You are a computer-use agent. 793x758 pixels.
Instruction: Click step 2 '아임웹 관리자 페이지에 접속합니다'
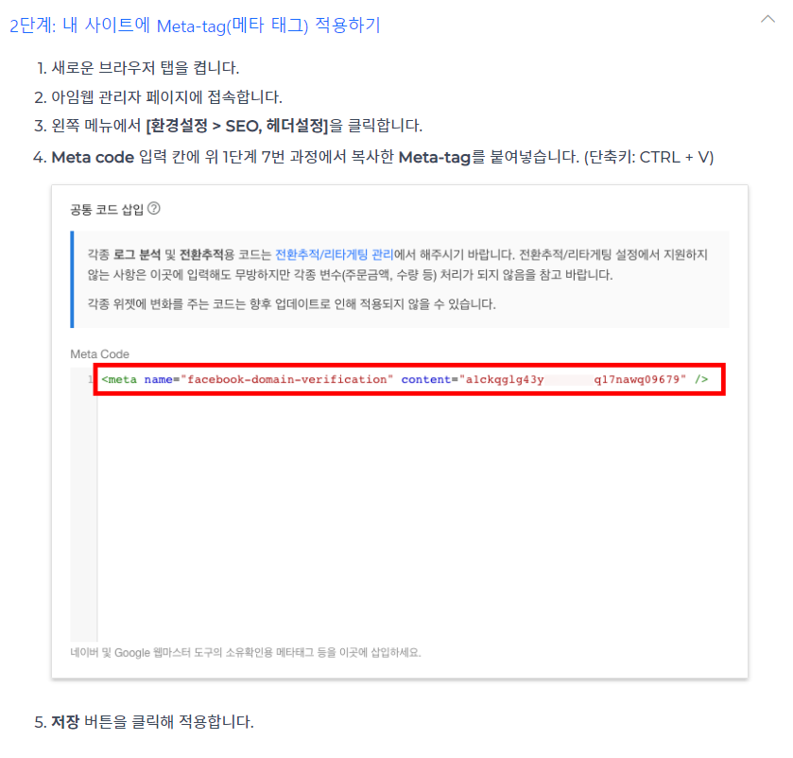[x=166, y=96]
